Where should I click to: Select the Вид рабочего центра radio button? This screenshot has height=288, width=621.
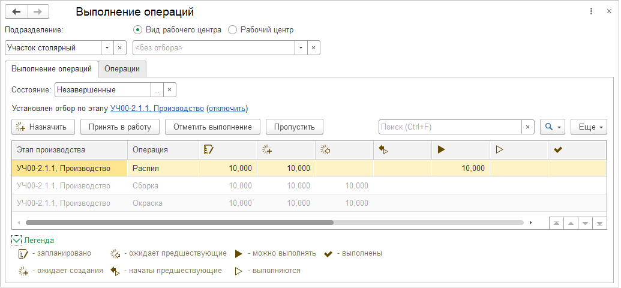[x=138, y=29]
